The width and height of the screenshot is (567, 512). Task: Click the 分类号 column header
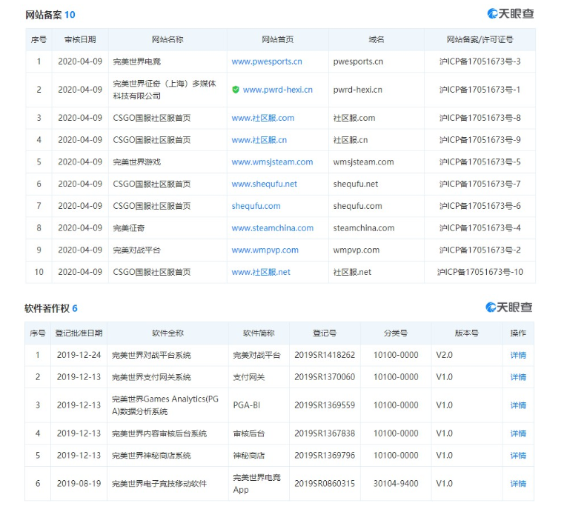pyautogui.click(x=396, y=333)
